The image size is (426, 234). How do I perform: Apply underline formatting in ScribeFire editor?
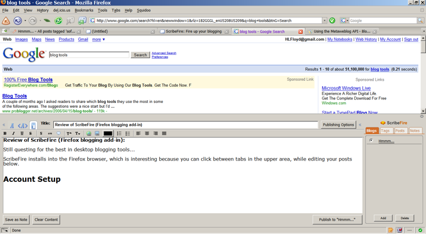(x=22, y=133)
